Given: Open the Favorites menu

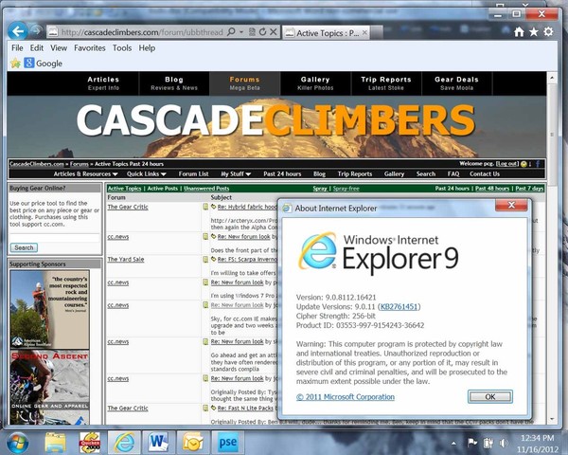Looking at the screenshot, I should tap(90, 48).
